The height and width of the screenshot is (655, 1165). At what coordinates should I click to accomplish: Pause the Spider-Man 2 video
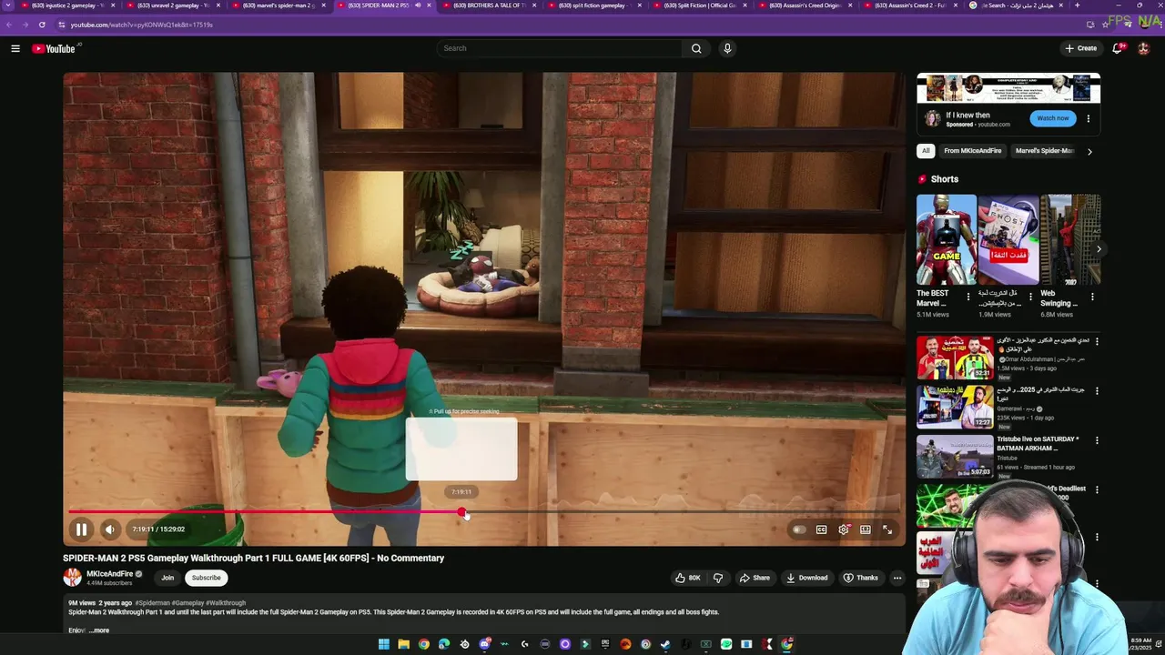point(81,529)
